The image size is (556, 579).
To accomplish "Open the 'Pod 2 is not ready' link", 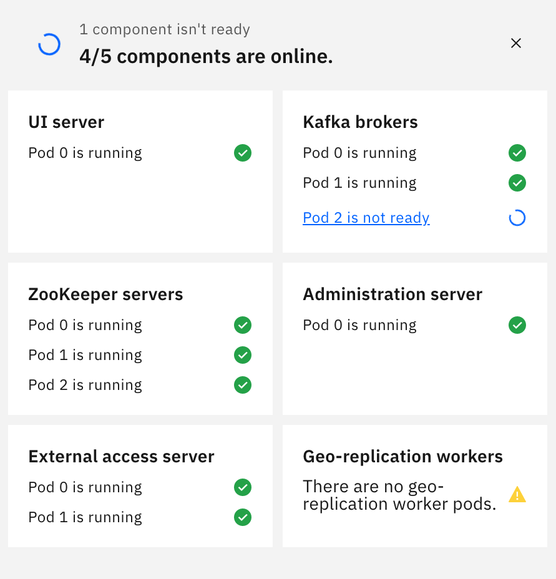I will (x=366, y=218).
